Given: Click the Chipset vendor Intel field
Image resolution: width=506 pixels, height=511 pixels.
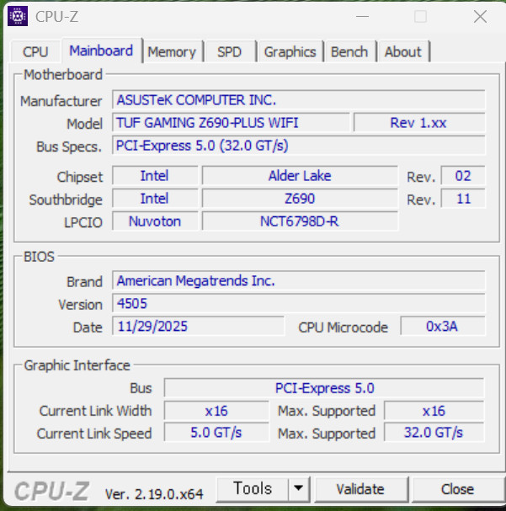Looking at the screenshot, I should (155, 176).
